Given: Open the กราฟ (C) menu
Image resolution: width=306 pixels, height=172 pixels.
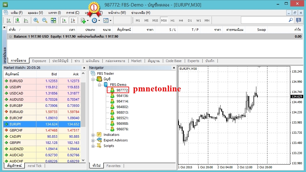Looking at the screenshot, I should tap(72, 13).
